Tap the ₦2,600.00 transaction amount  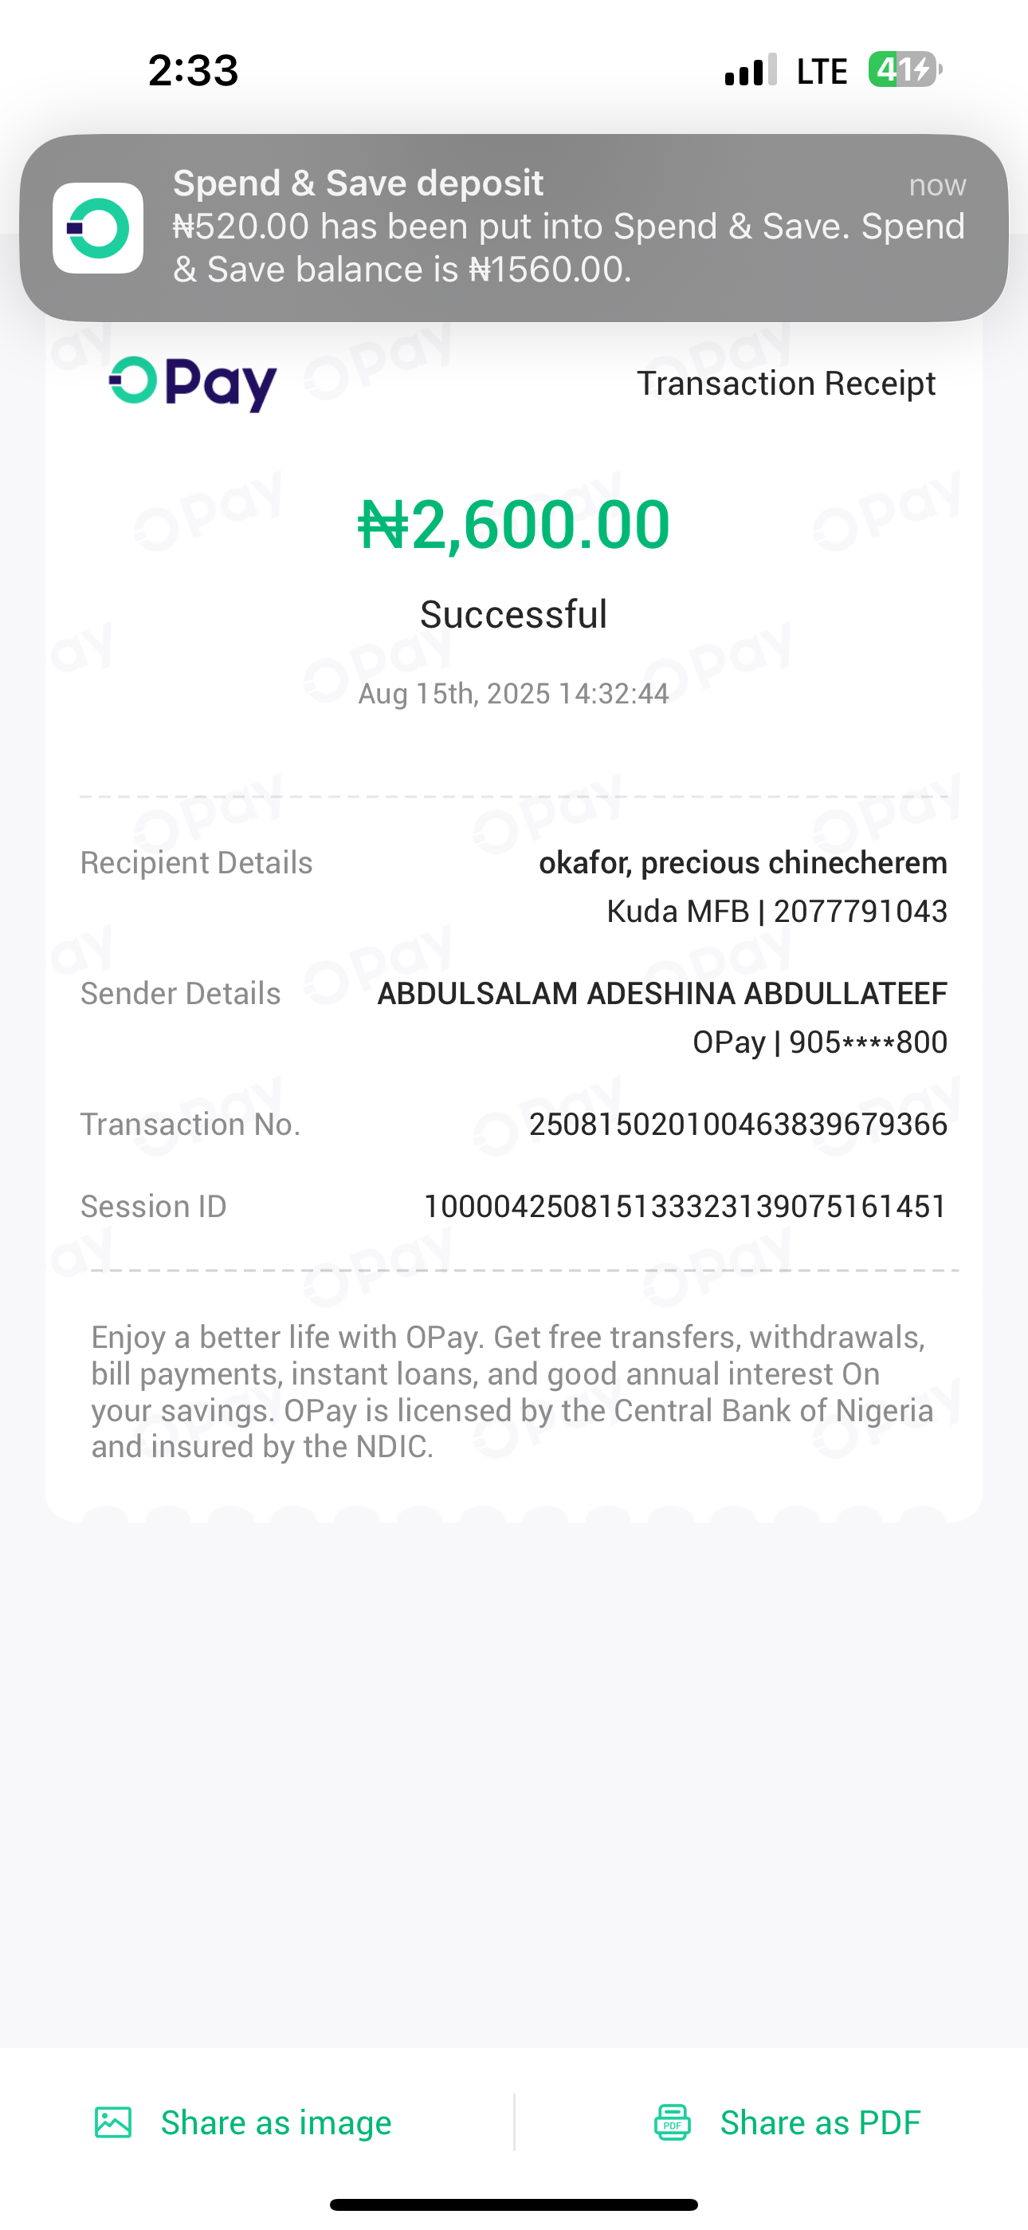tap(514, 525)
